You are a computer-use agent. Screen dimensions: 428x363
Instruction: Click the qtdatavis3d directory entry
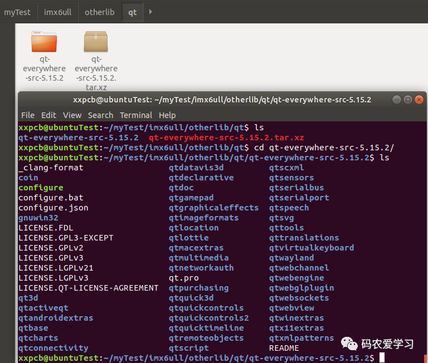point(196,168)
